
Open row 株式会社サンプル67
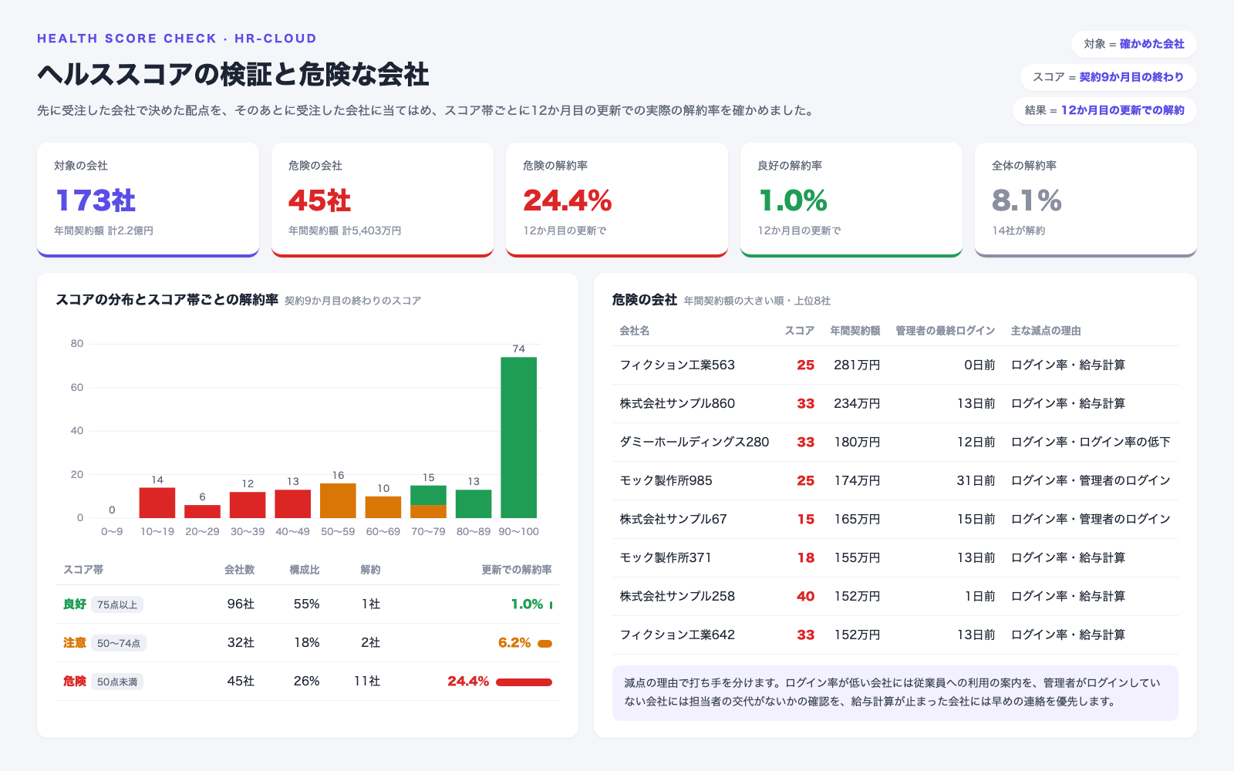[x=895, y=520]
